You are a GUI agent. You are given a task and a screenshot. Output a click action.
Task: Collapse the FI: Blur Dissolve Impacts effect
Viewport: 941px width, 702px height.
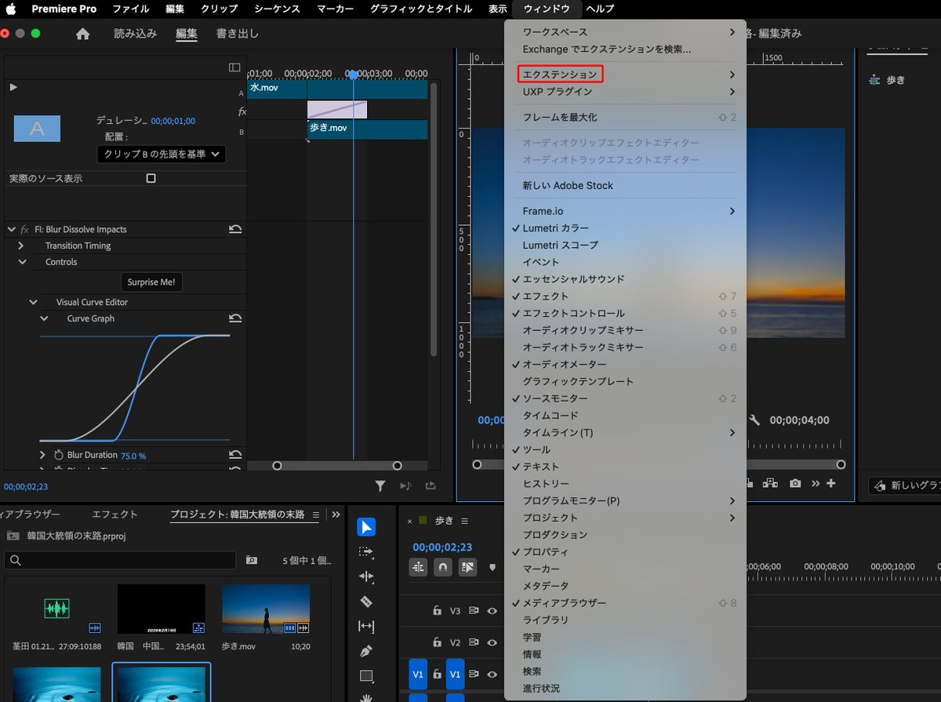click(x=11, y=229)
